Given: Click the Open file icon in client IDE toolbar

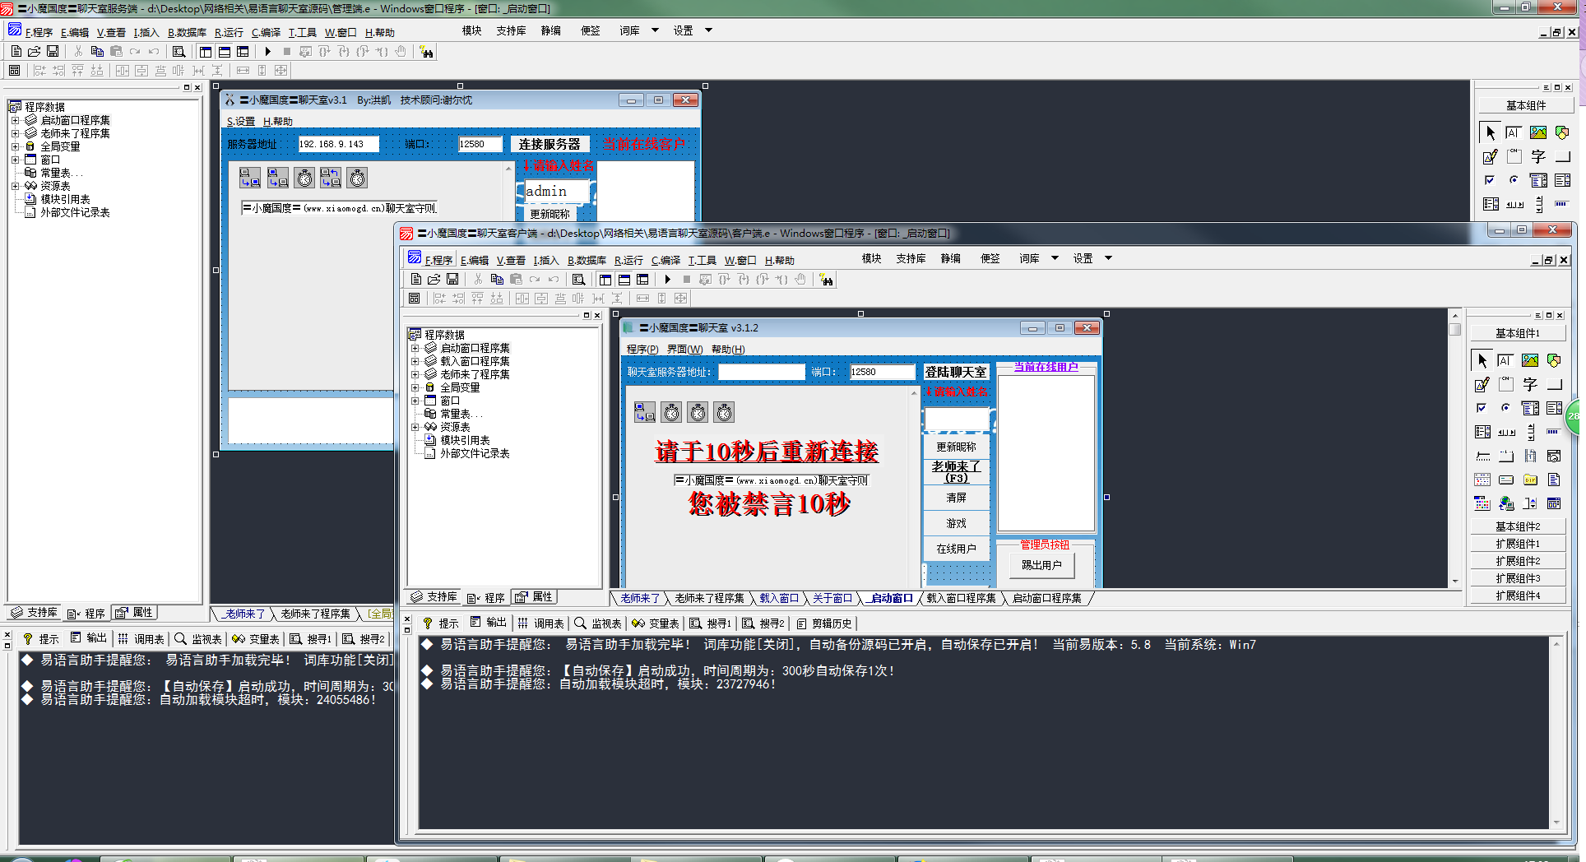Looking at the screenshot, I should [434, 280].
